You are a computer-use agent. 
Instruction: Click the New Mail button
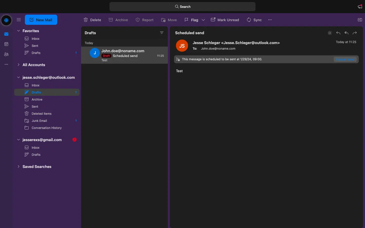[x=41, y=20]
